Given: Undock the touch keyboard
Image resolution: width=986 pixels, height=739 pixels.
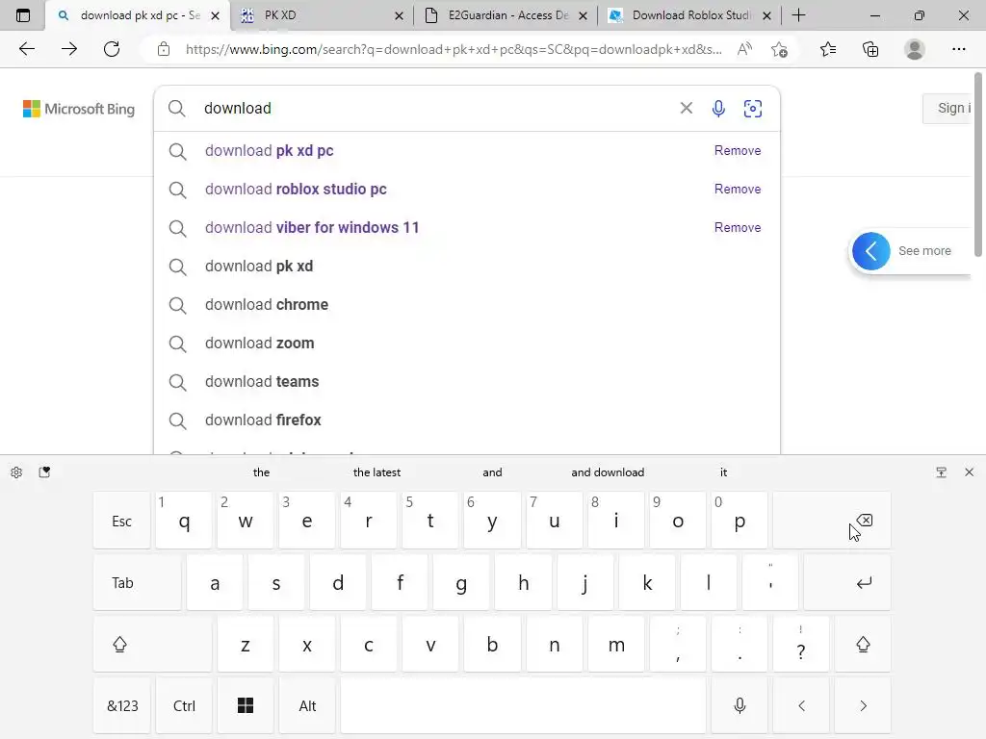Looking at the screenshot, I should tap(941, 472).
